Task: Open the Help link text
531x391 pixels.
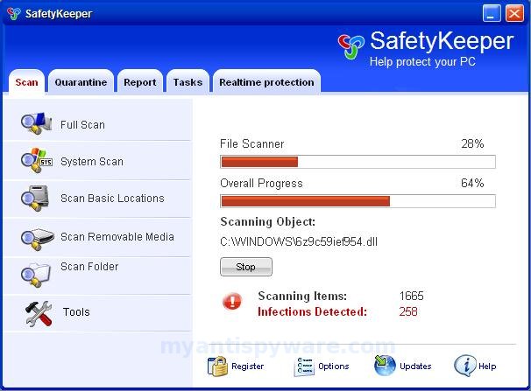Action: point(487,367)
